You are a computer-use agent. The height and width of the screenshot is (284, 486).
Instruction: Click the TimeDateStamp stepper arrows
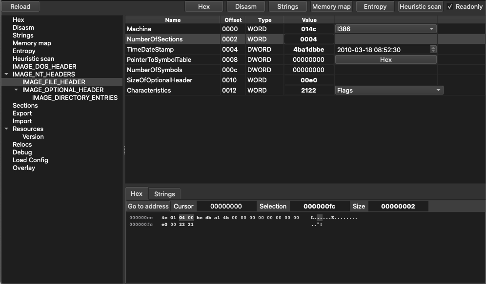tap(433, 49)
